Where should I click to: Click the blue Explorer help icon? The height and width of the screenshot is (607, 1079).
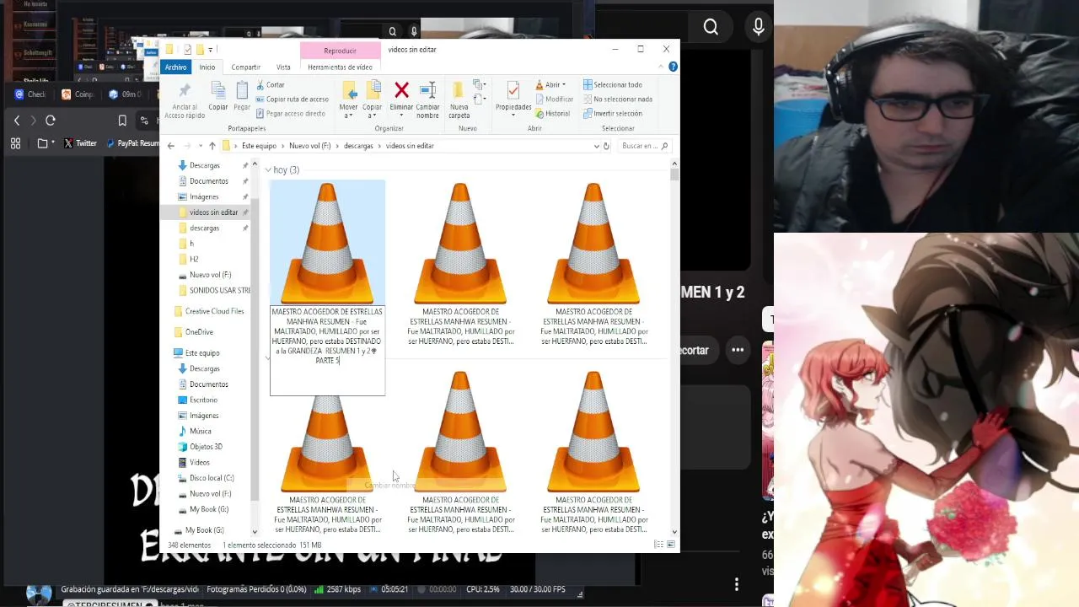pos(673,67)
